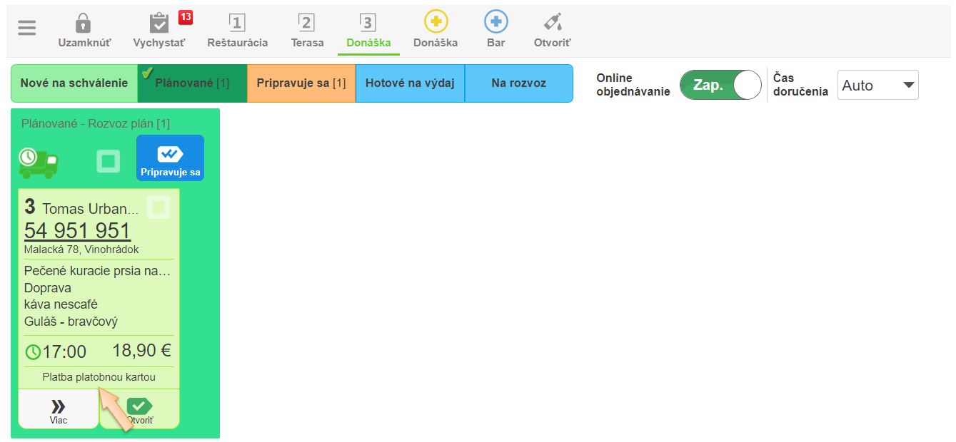The width and height of the screenshot is (956, 442).
Task: Open the Hotové na výdaj tab
Action: 410,83
